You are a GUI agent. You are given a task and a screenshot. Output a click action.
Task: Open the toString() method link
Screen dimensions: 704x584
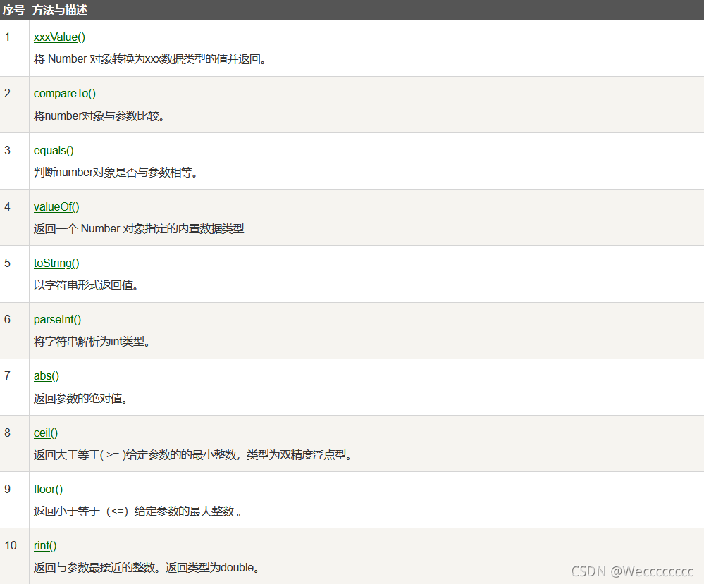coord(56,263)
